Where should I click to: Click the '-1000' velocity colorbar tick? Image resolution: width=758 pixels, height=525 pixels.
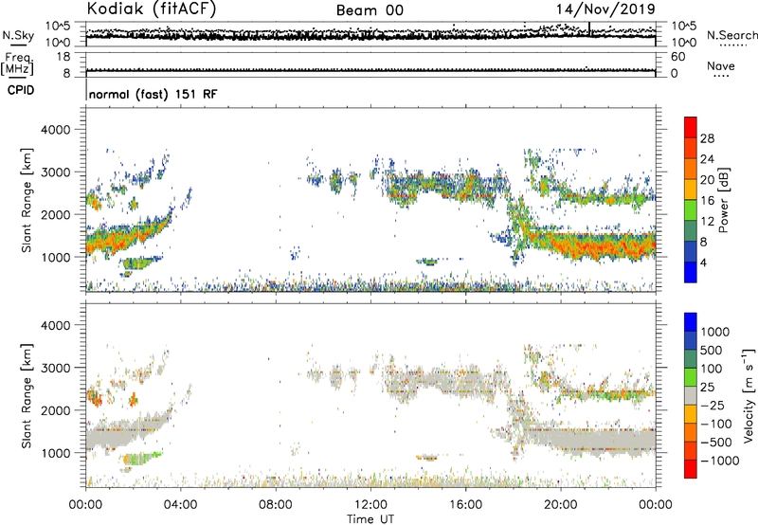[x=720, y=461]
